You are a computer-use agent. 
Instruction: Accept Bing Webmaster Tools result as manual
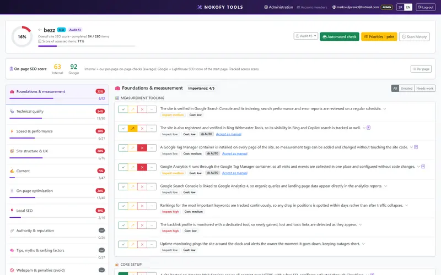[228, 134]
